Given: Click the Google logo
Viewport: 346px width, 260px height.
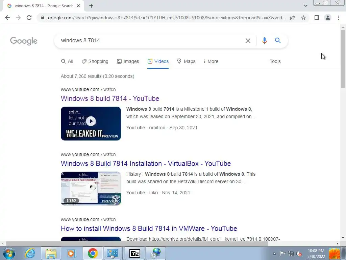Looking at the screenshot, I should 24,41.
